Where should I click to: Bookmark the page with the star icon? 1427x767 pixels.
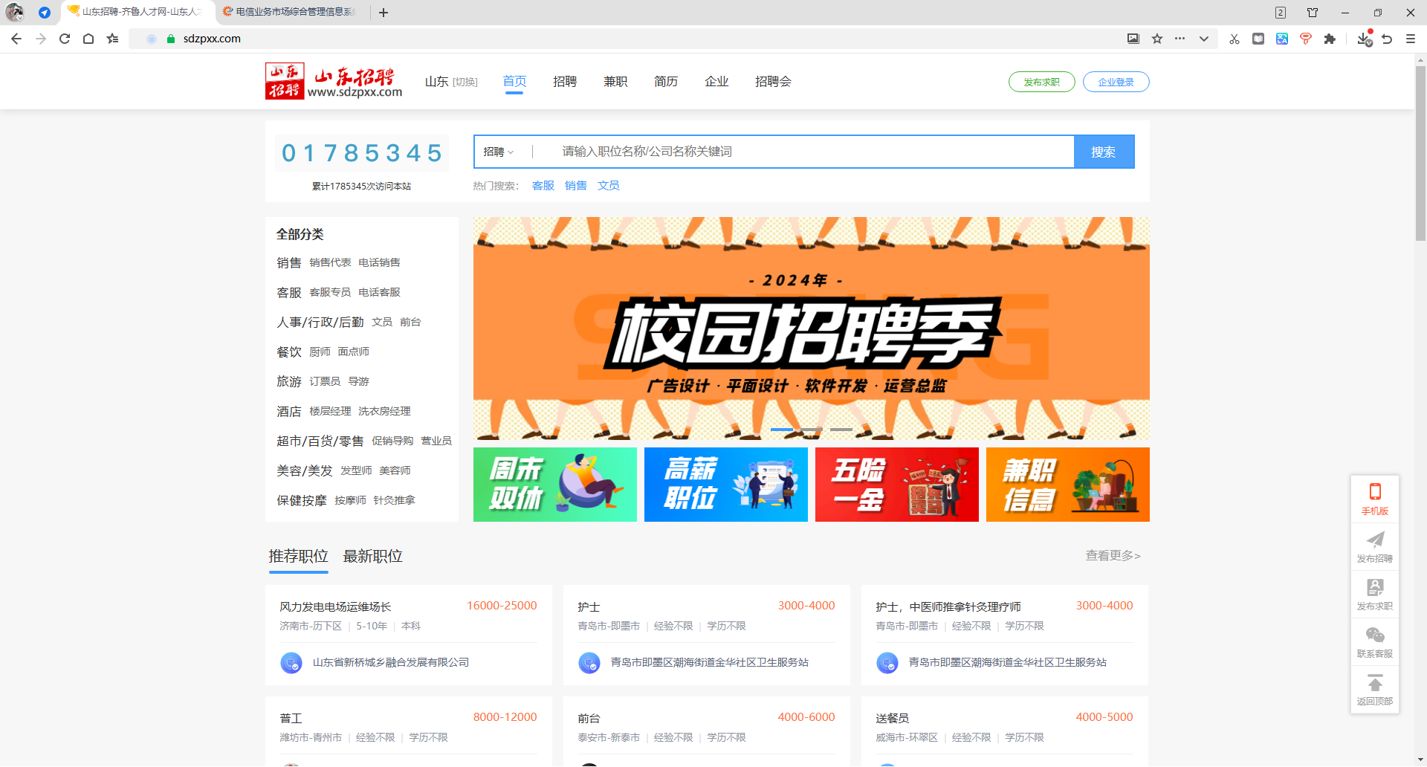pos(1157,39)
